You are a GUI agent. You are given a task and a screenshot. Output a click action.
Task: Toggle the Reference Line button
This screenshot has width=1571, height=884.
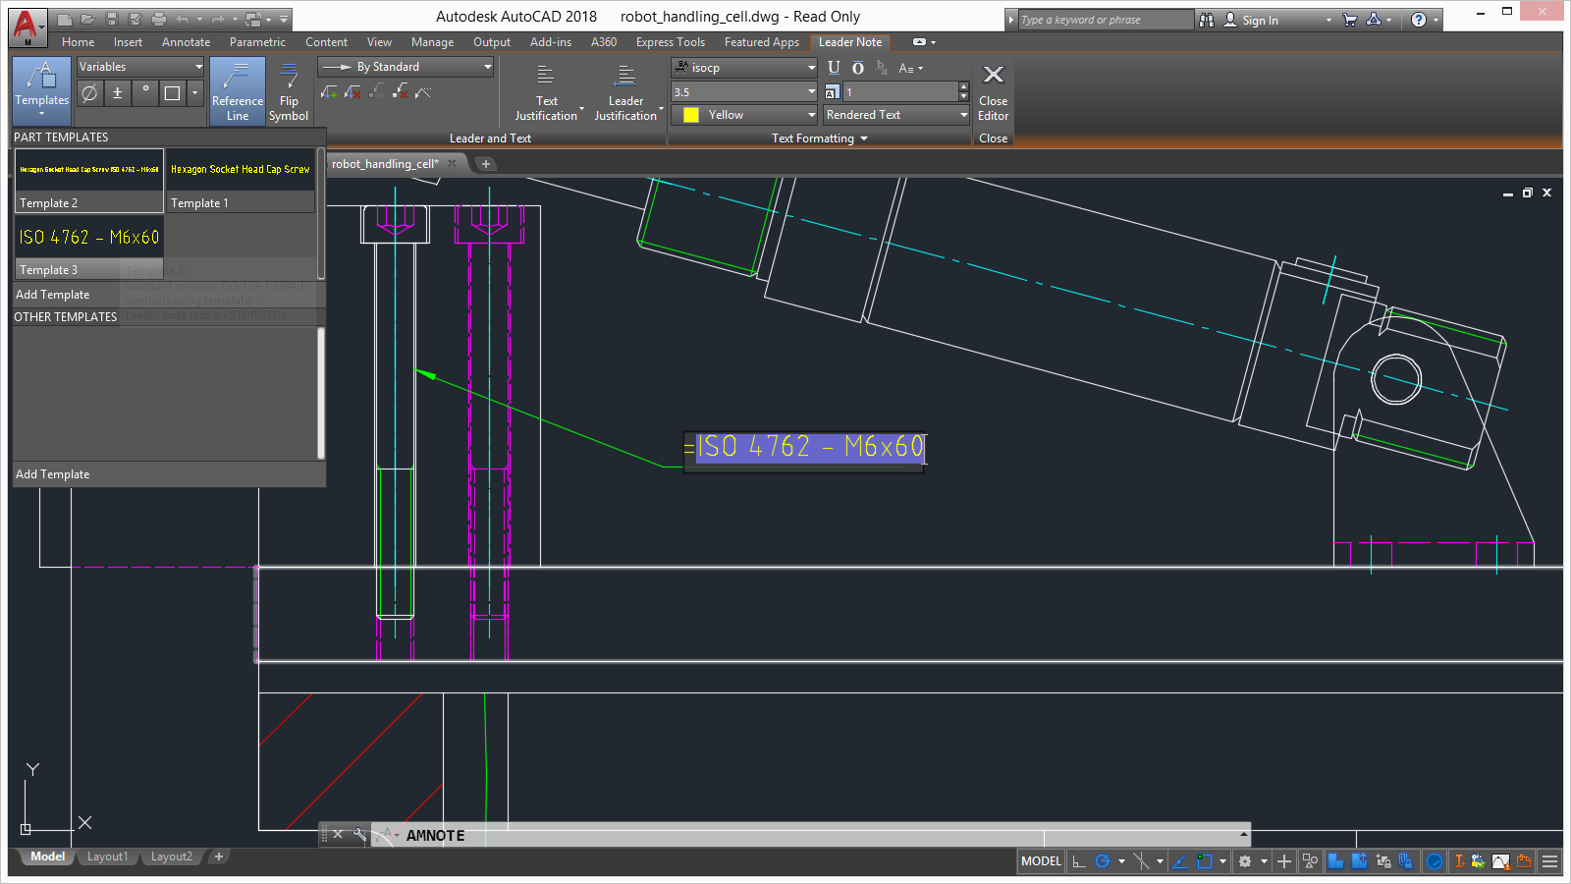pos(238,91)
